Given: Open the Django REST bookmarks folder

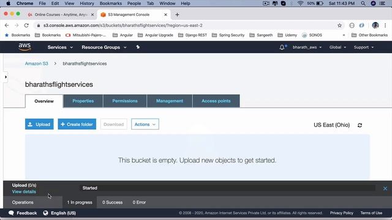Looking at the screenshot, I should point(192,35).
